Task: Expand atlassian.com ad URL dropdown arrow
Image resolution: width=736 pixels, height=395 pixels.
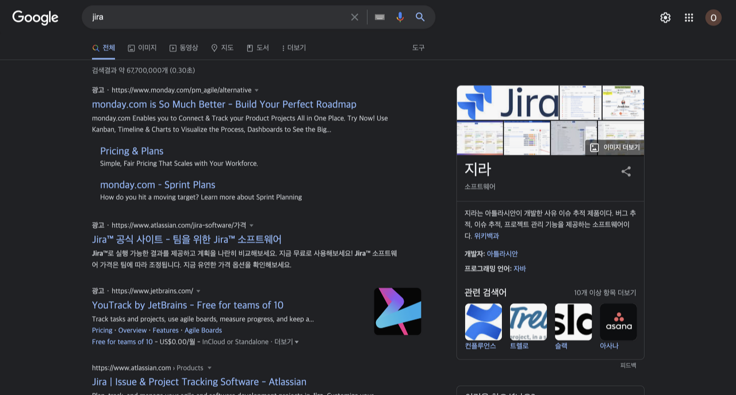Action: coord(251,225)
